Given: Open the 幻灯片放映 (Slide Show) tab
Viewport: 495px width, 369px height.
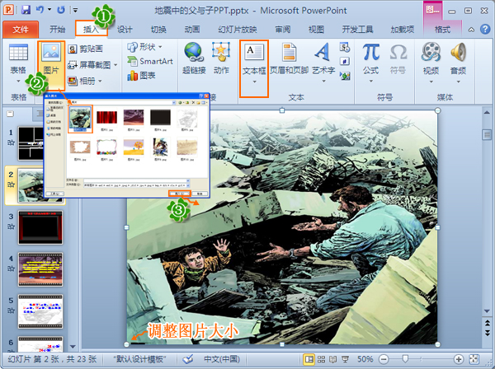Looking at the screenshot, I should pos(238,30).
